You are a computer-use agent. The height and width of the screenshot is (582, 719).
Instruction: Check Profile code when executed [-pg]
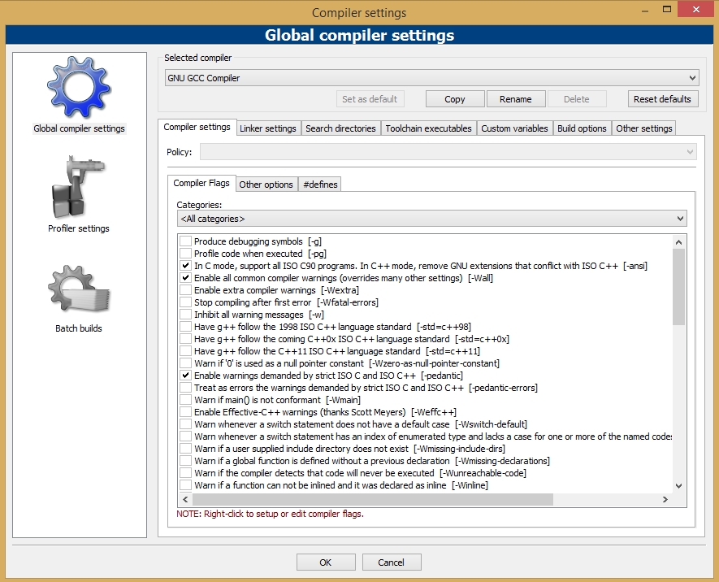pos(185,254)
